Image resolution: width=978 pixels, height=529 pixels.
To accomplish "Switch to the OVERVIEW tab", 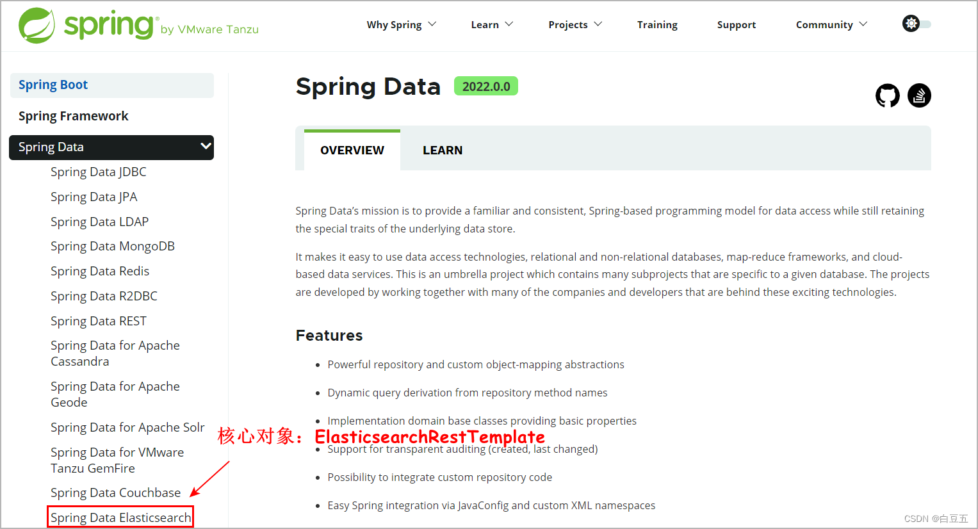I will [352, 151].
